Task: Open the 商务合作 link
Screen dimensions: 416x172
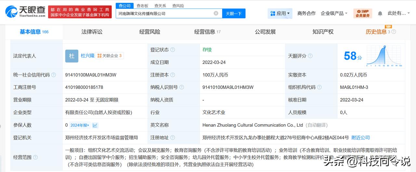Action: tap(306, 13)
